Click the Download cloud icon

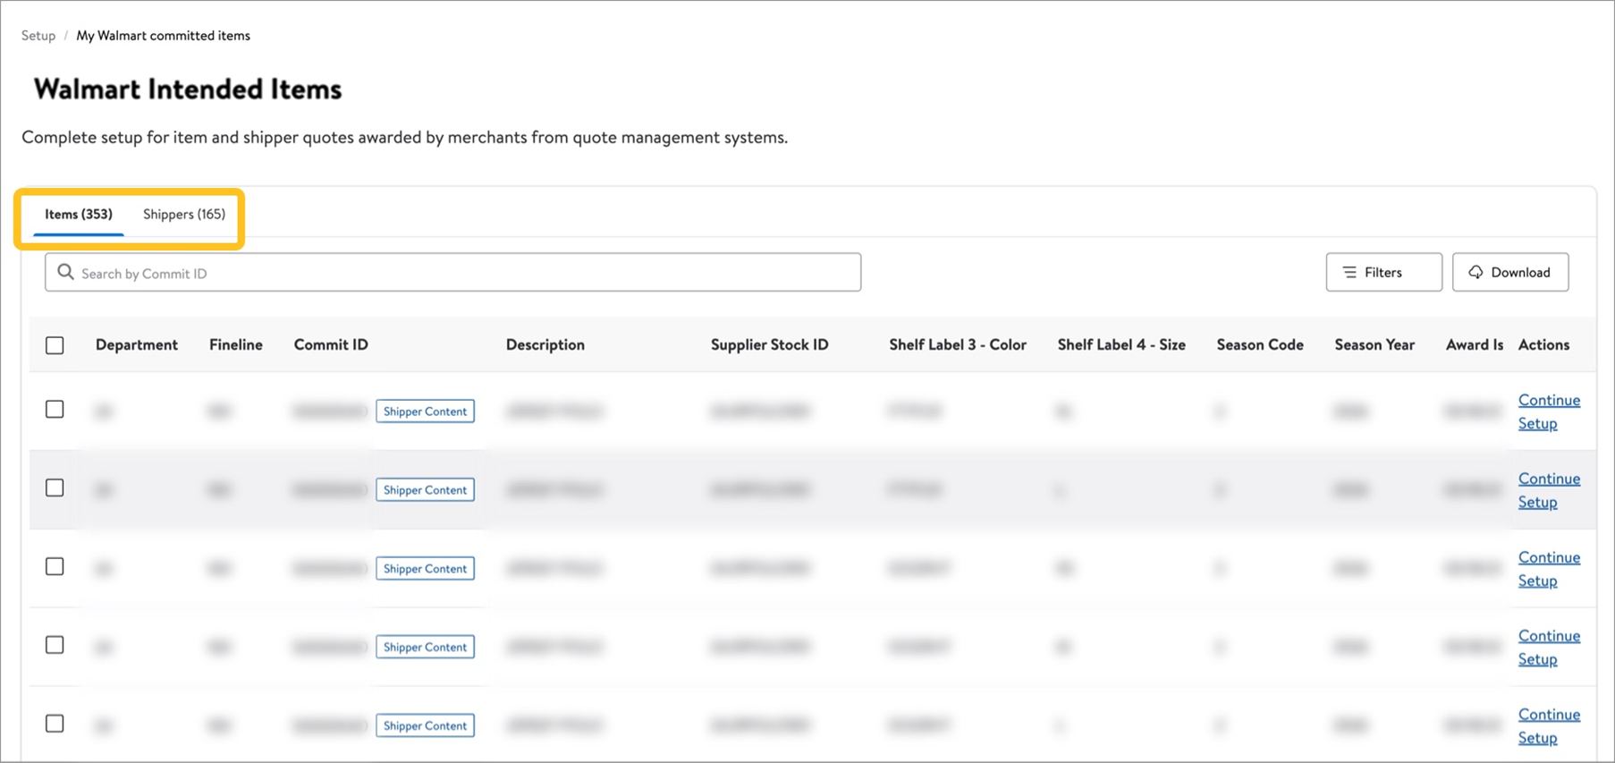point(1475,272)
